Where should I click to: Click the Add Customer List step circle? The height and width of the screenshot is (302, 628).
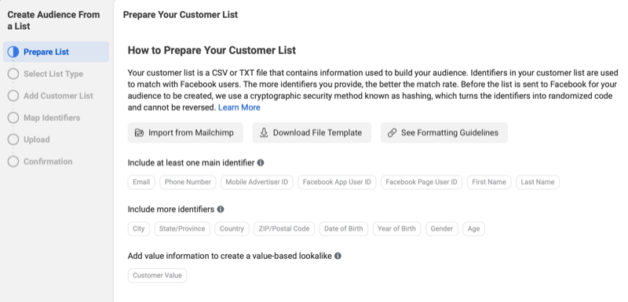13,96
